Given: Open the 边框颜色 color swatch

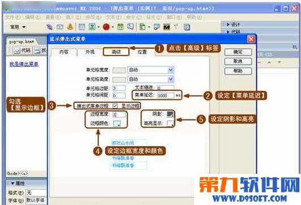Looking at the screenshot, I should pyautogui.click(x=117, y=123).
